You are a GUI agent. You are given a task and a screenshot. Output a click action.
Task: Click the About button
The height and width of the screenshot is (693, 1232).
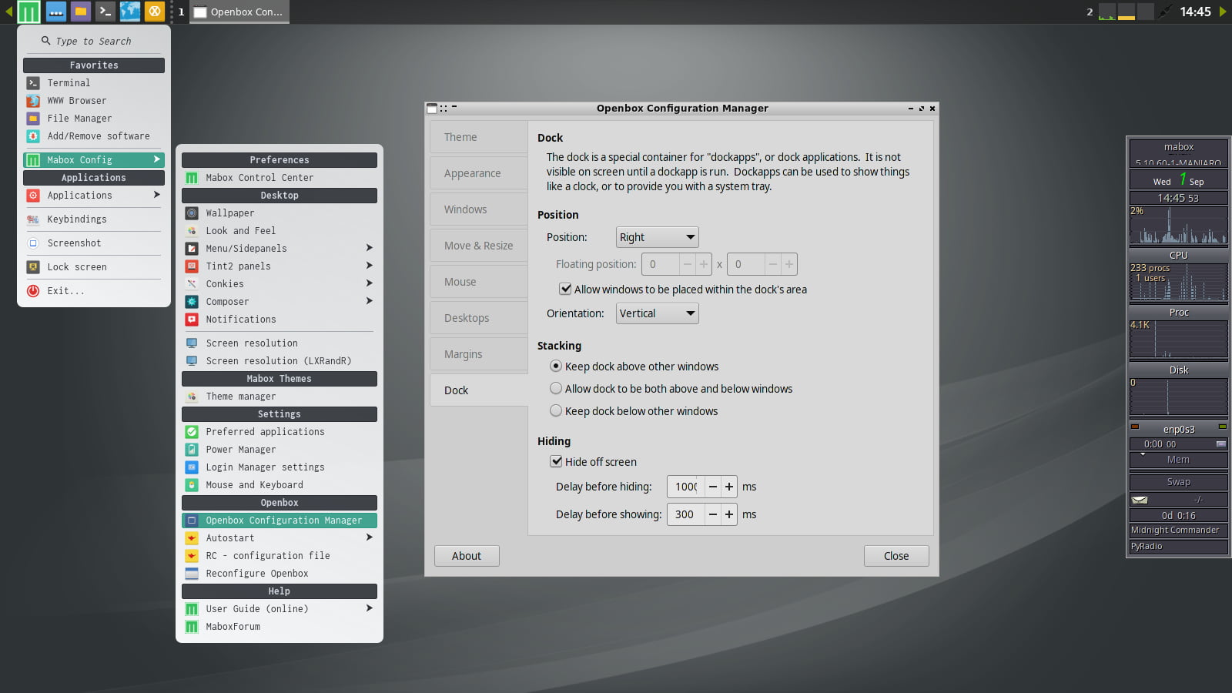click(x=467, y=556)
